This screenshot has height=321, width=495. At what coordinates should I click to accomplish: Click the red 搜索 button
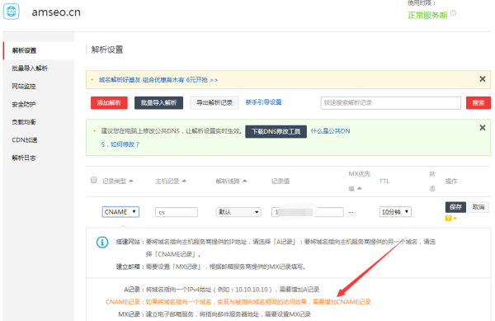478,103
